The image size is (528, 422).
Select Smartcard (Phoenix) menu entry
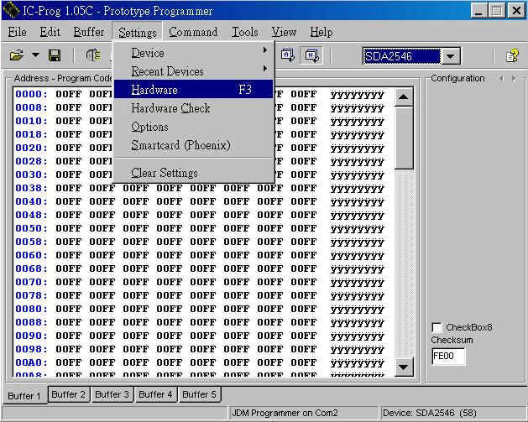[193, 145]
